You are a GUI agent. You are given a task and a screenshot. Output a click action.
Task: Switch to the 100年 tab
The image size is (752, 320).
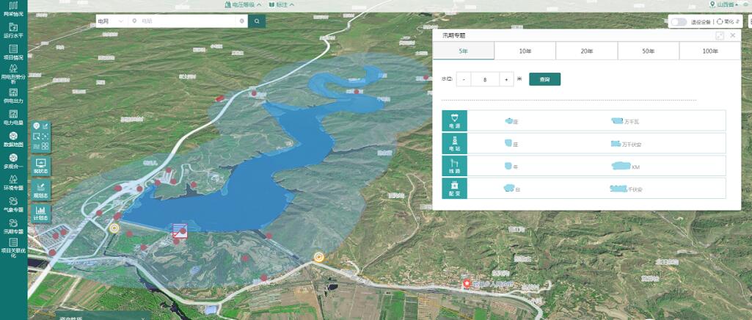tap(709, 51)
